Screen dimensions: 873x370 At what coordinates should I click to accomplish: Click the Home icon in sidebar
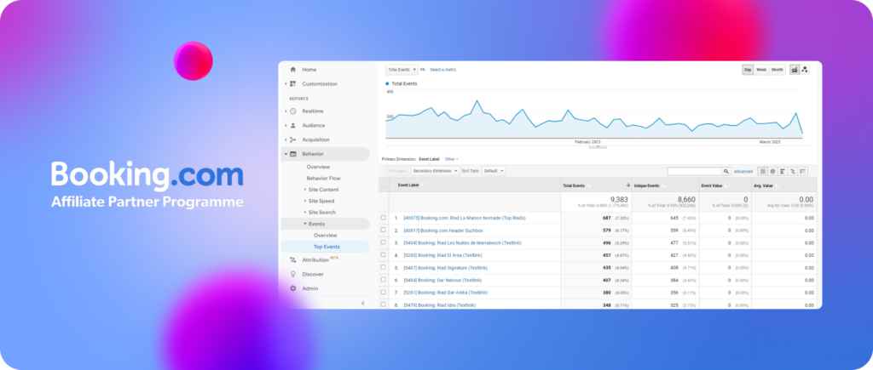pyautogui.click(x=292, y=70)
